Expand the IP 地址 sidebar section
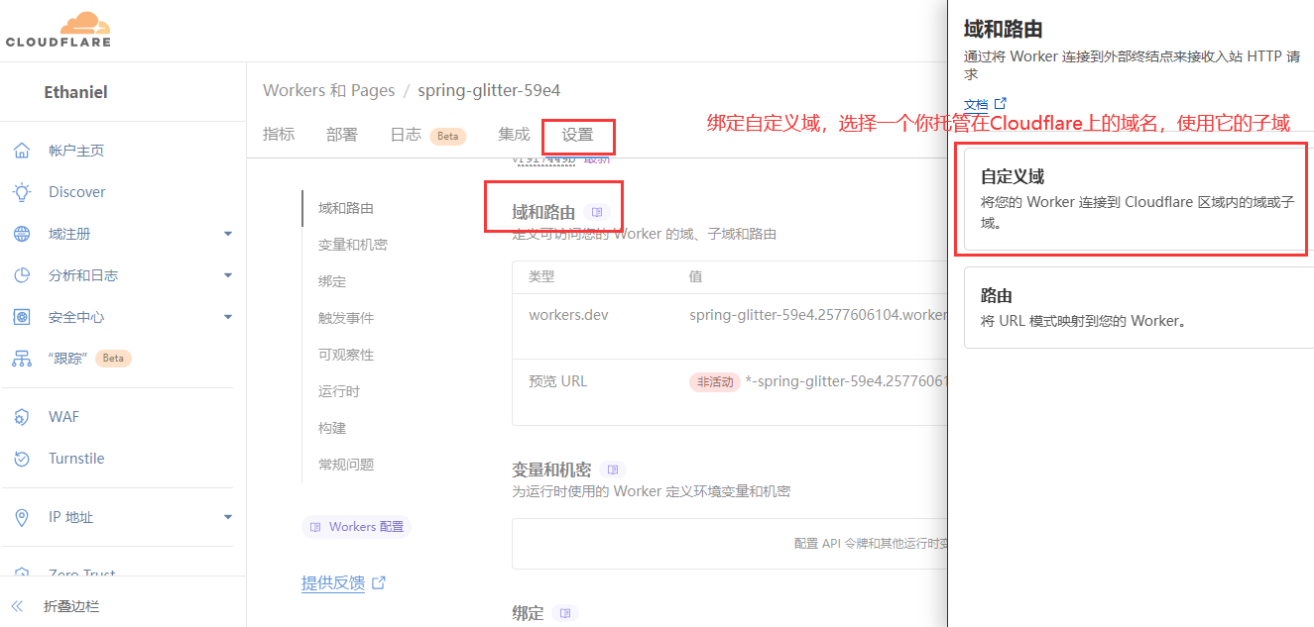 pos(227,517)
